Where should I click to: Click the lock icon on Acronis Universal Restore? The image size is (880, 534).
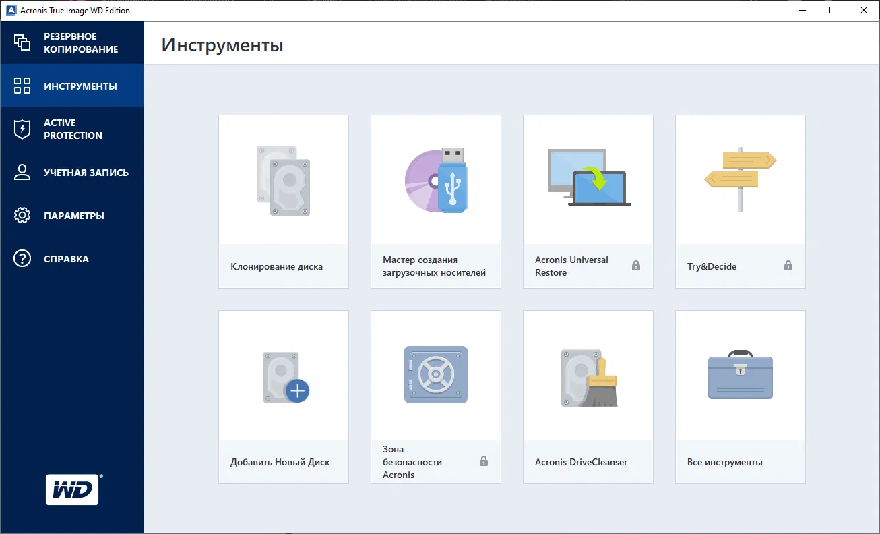click(635, 266)
